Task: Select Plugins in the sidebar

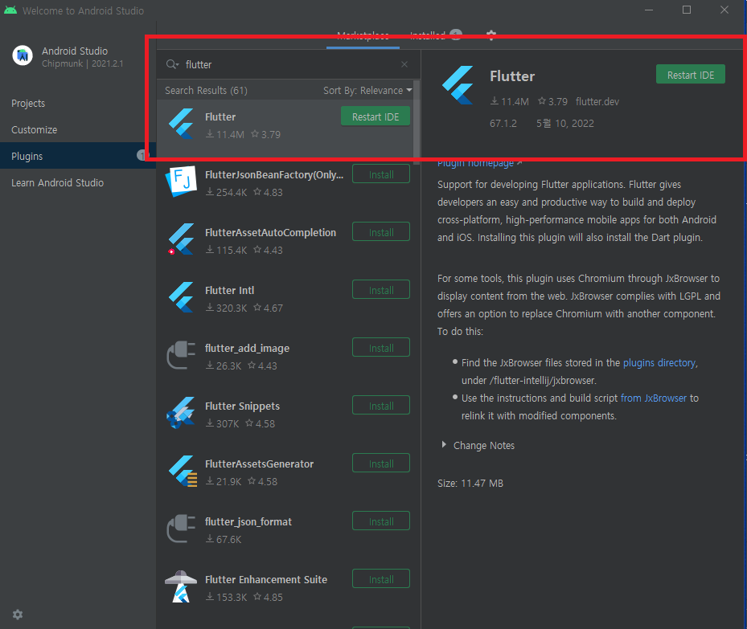Action: coord(78,156)
